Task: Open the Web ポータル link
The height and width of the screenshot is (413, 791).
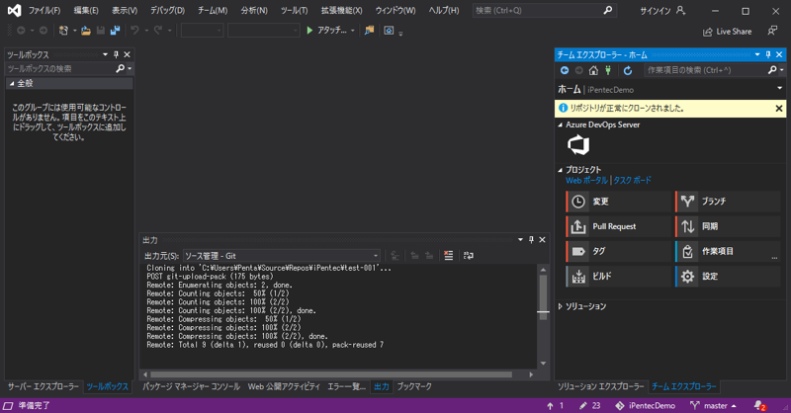Action: (x=586, y=181)
